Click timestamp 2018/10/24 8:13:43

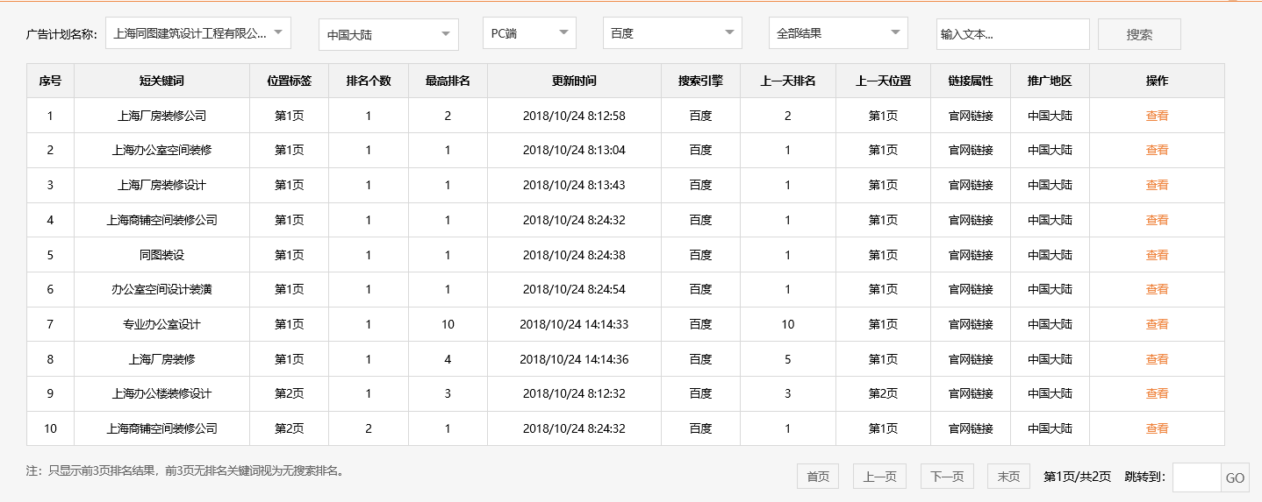click(574, 185)
